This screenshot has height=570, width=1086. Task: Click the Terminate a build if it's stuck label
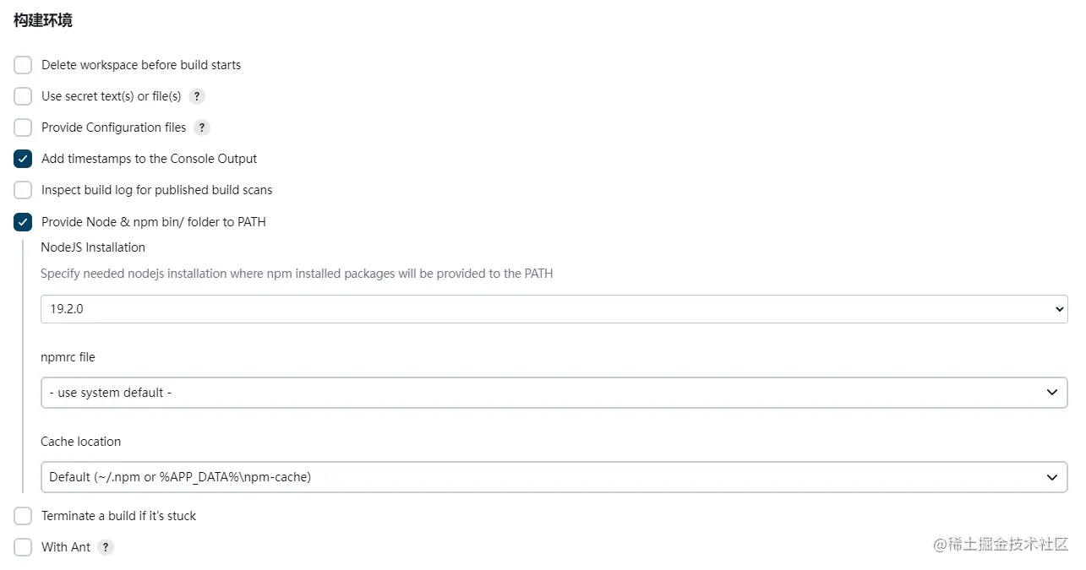point(118,516)
